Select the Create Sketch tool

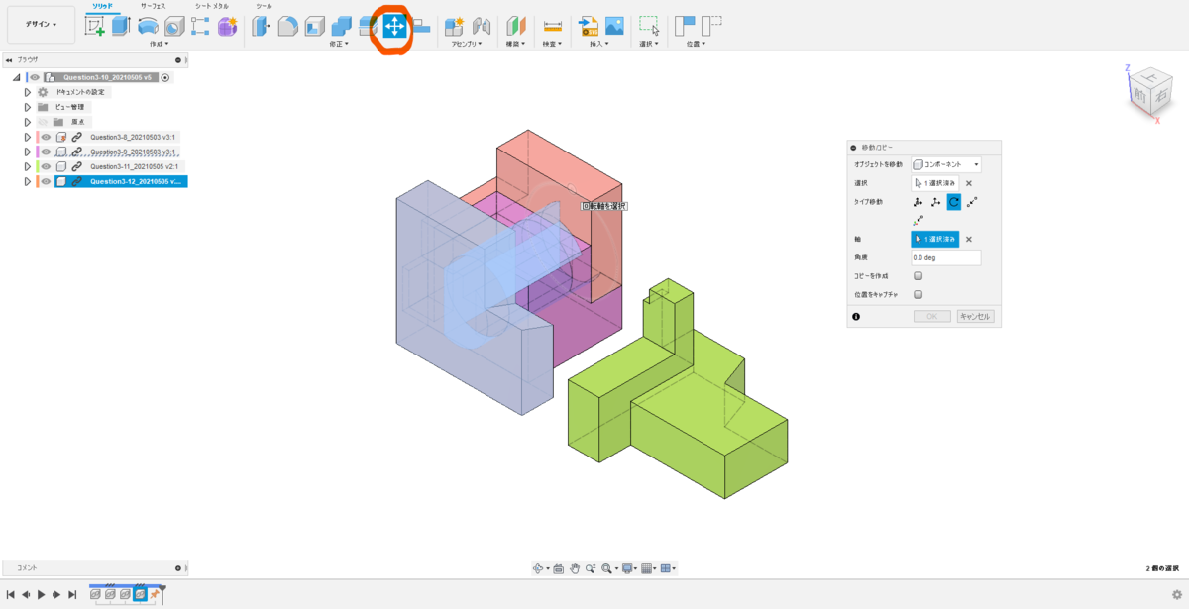tap(95, 27)
